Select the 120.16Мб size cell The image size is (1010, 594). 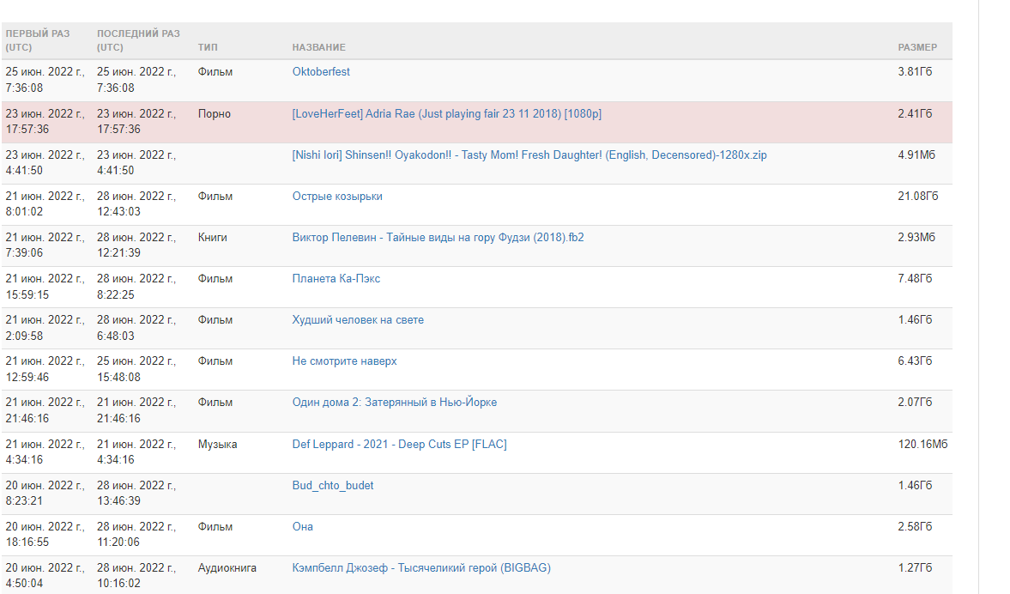click(x=923, y=444)
